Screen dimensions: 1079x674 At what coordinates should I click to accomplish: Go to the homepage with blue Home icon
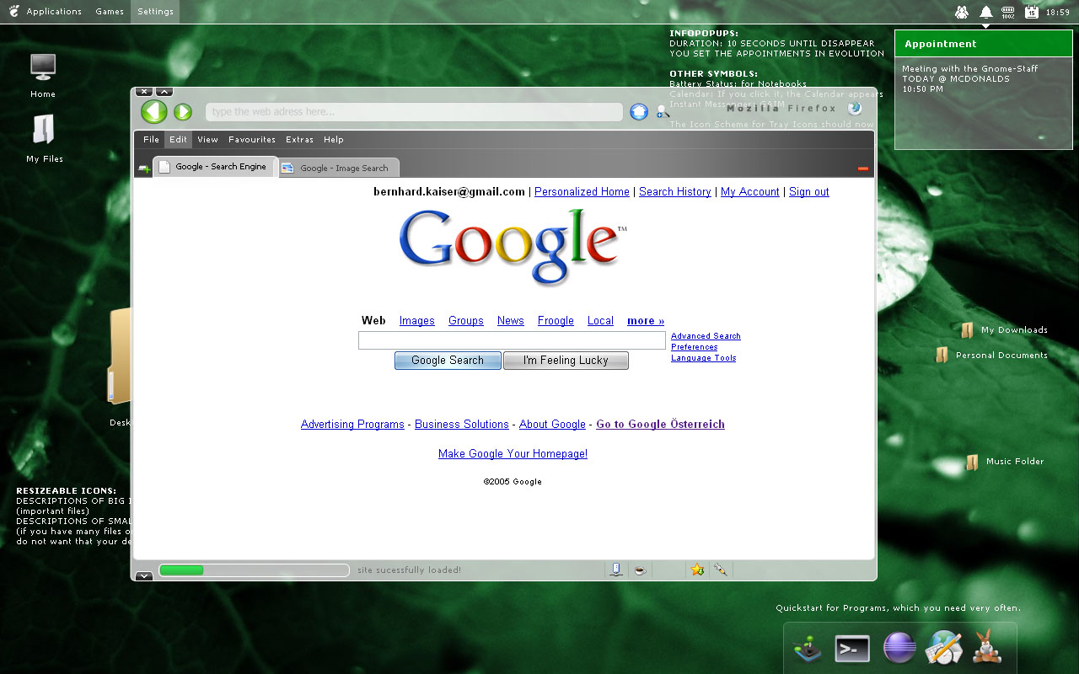click(639, 111)
